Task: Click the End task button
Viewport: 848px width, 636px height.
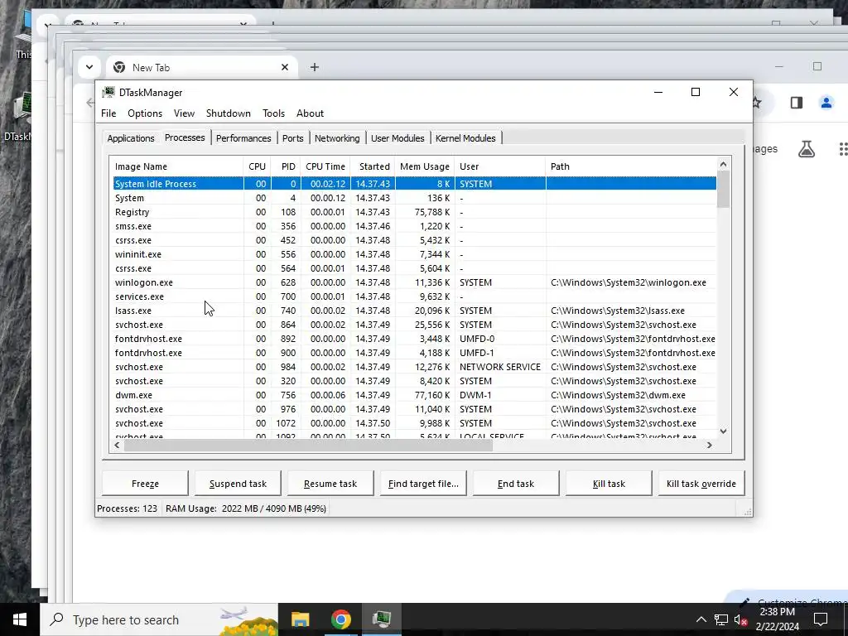Action: pyautogui.click(x=516, y=484)
